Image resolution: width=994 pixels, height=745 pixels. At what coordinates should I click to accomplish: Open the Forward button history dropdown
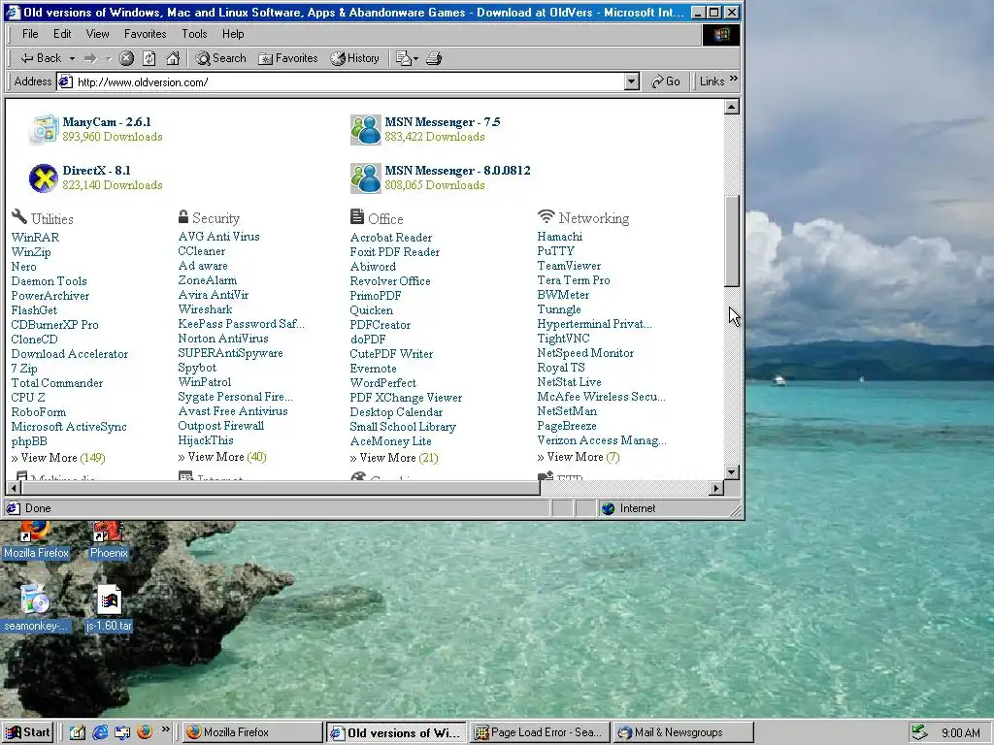pos(109,58)
